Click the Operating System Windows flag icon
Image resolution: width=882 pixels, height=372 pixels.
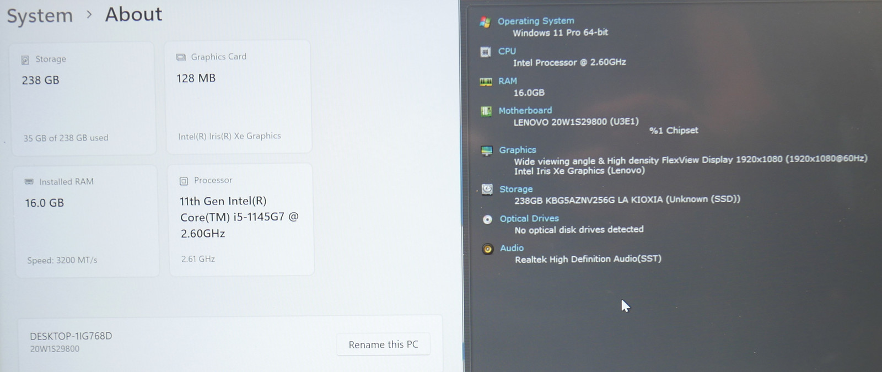click(x=485, y=22)
